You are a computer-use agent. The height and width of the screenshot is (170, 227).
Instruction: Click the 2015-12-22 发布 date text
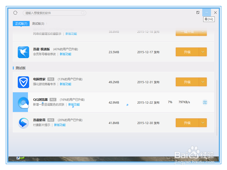[148, 103]
